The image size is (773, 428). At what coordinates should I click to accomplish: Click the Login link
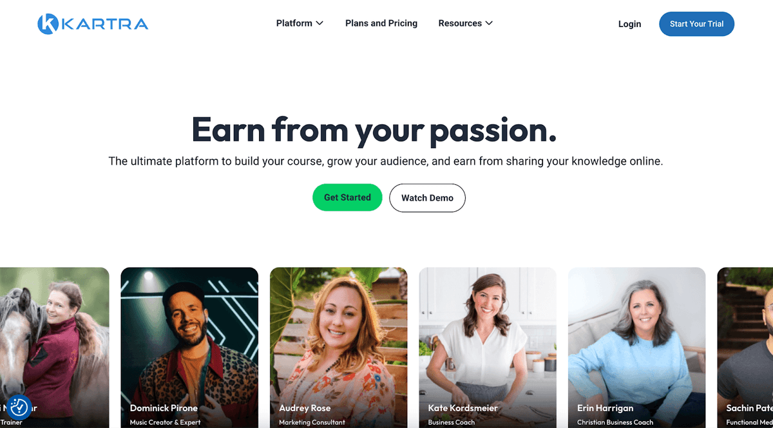click(629, 24)
